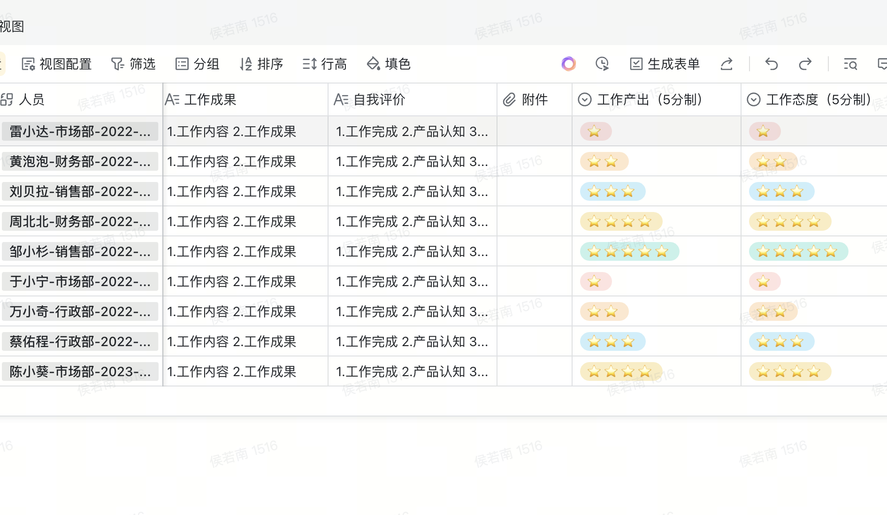Click the 生成表单 button

point(665,64)
